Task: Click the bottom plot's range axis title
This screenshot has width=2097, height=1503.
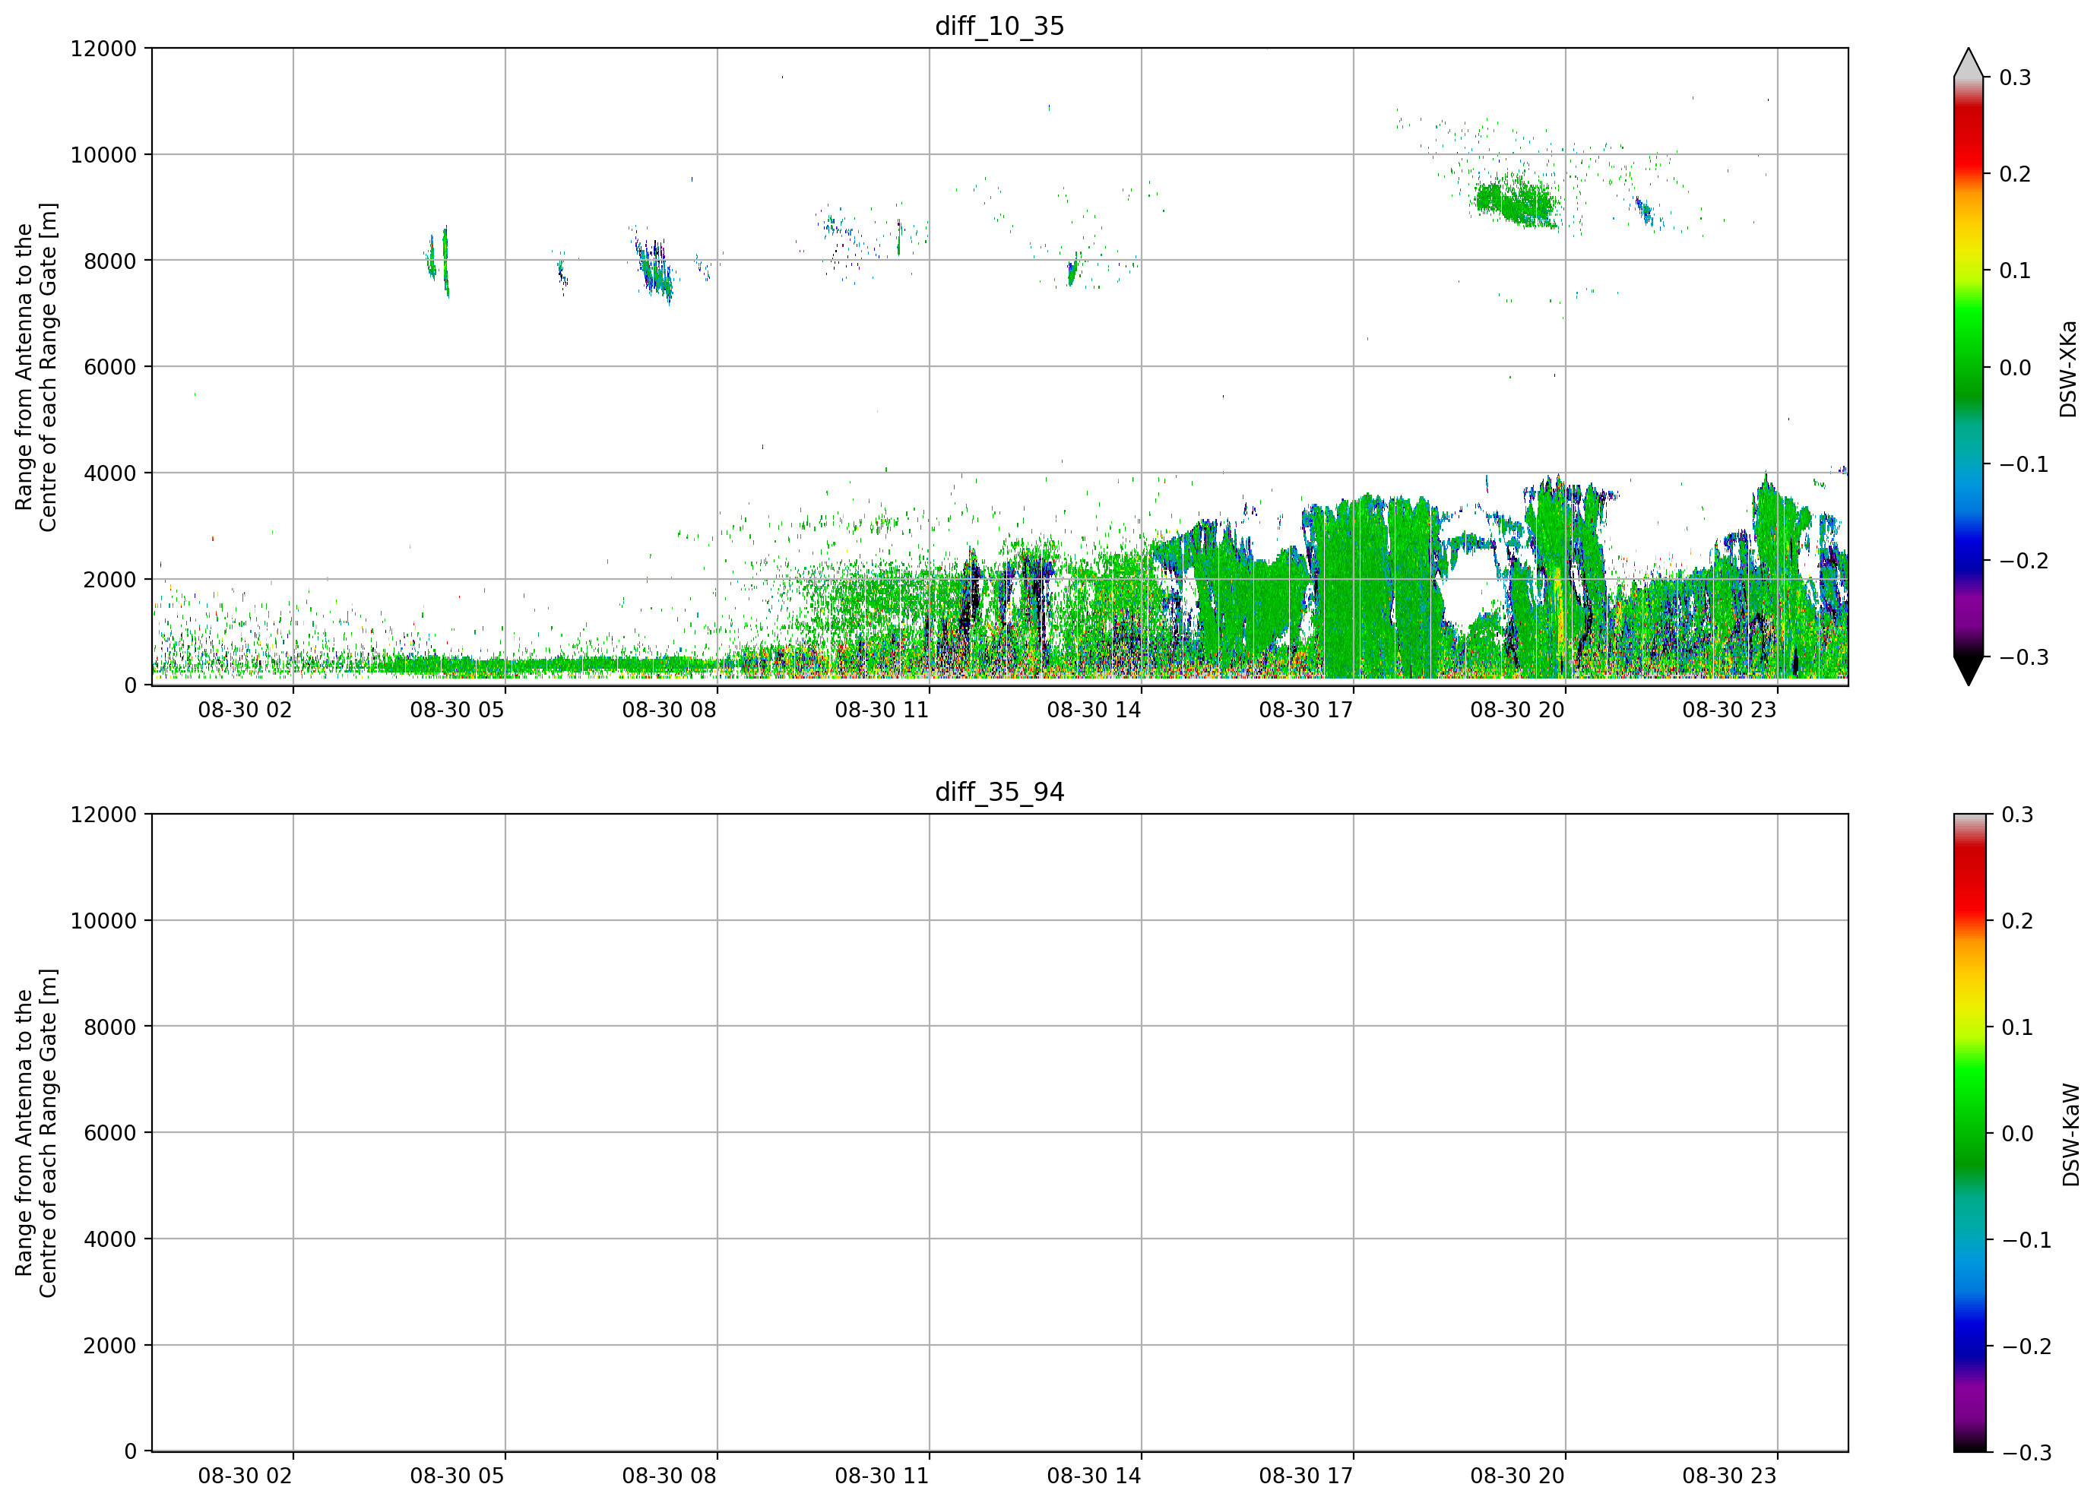Action: coord(36,1133)
